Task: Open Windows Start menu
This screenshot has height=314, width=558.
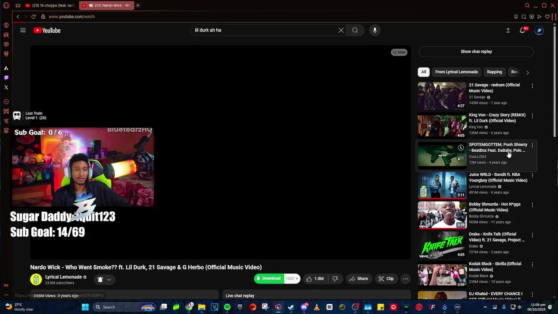Action: tap(85, 307)
